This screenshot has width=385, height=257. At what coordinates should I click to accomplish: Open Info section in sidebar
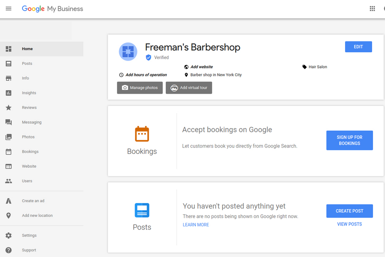coord(25,78)
